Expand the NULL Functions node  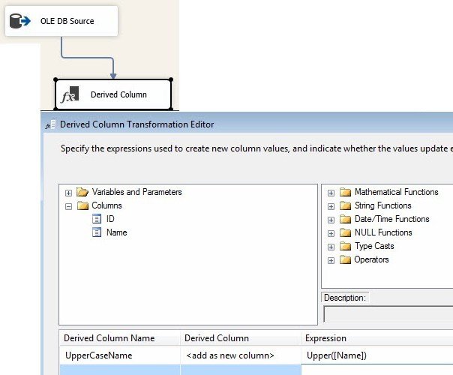pos(331,233)
